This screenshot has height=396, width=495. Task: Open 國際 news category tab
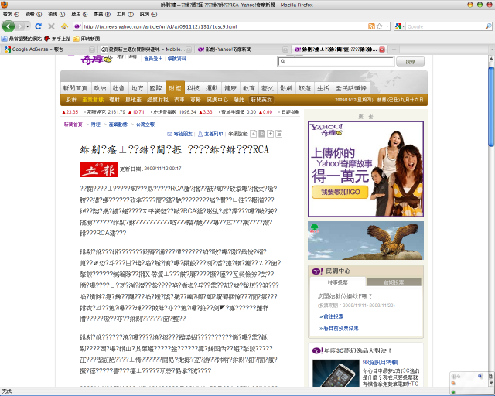point(155,88)
